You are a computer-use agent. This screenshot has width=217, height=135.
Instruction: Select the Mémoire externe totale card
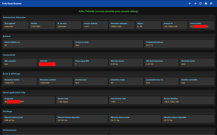pyautogui.click(x=135, y=119)
